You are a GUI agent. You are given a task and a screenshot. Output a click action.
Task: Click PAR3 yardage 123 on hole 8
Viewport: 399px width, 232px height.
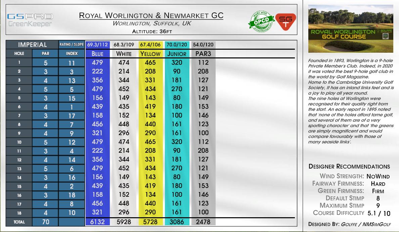[203, 124]
